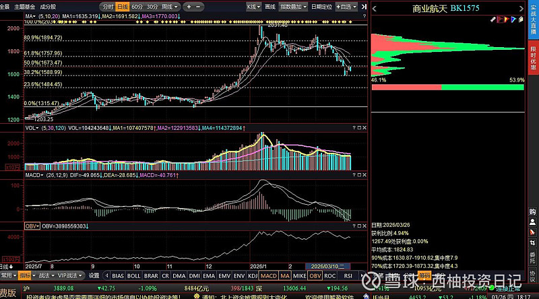The width and height of the screenshot is (539, 299).
Task: Open the VOL indicator dropdown
Action: [x=32, y=128]
